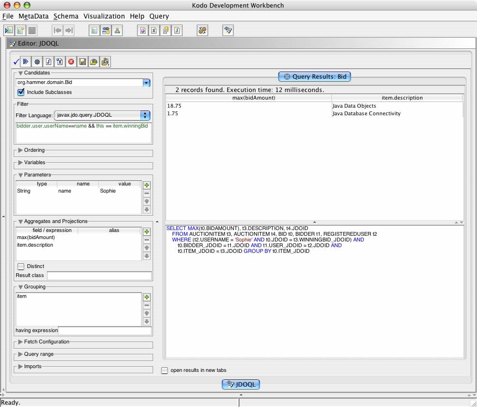
Task: Uncheck Include Subclasses checkbox
Action: point(21,92)
